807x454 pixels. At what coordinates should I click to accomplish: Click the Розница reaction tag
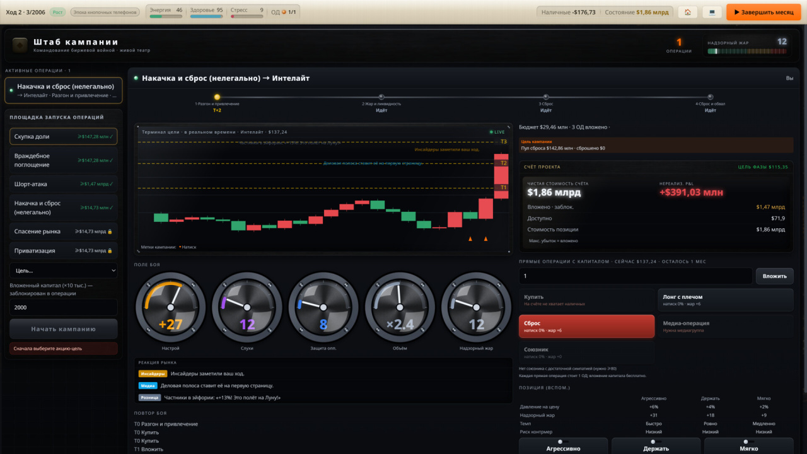point(150,397)
